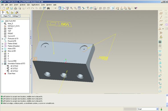Click the message log scroll-down arrow
Image resolution: width=168 pixels, height=111 pixels.
(167, 106)
